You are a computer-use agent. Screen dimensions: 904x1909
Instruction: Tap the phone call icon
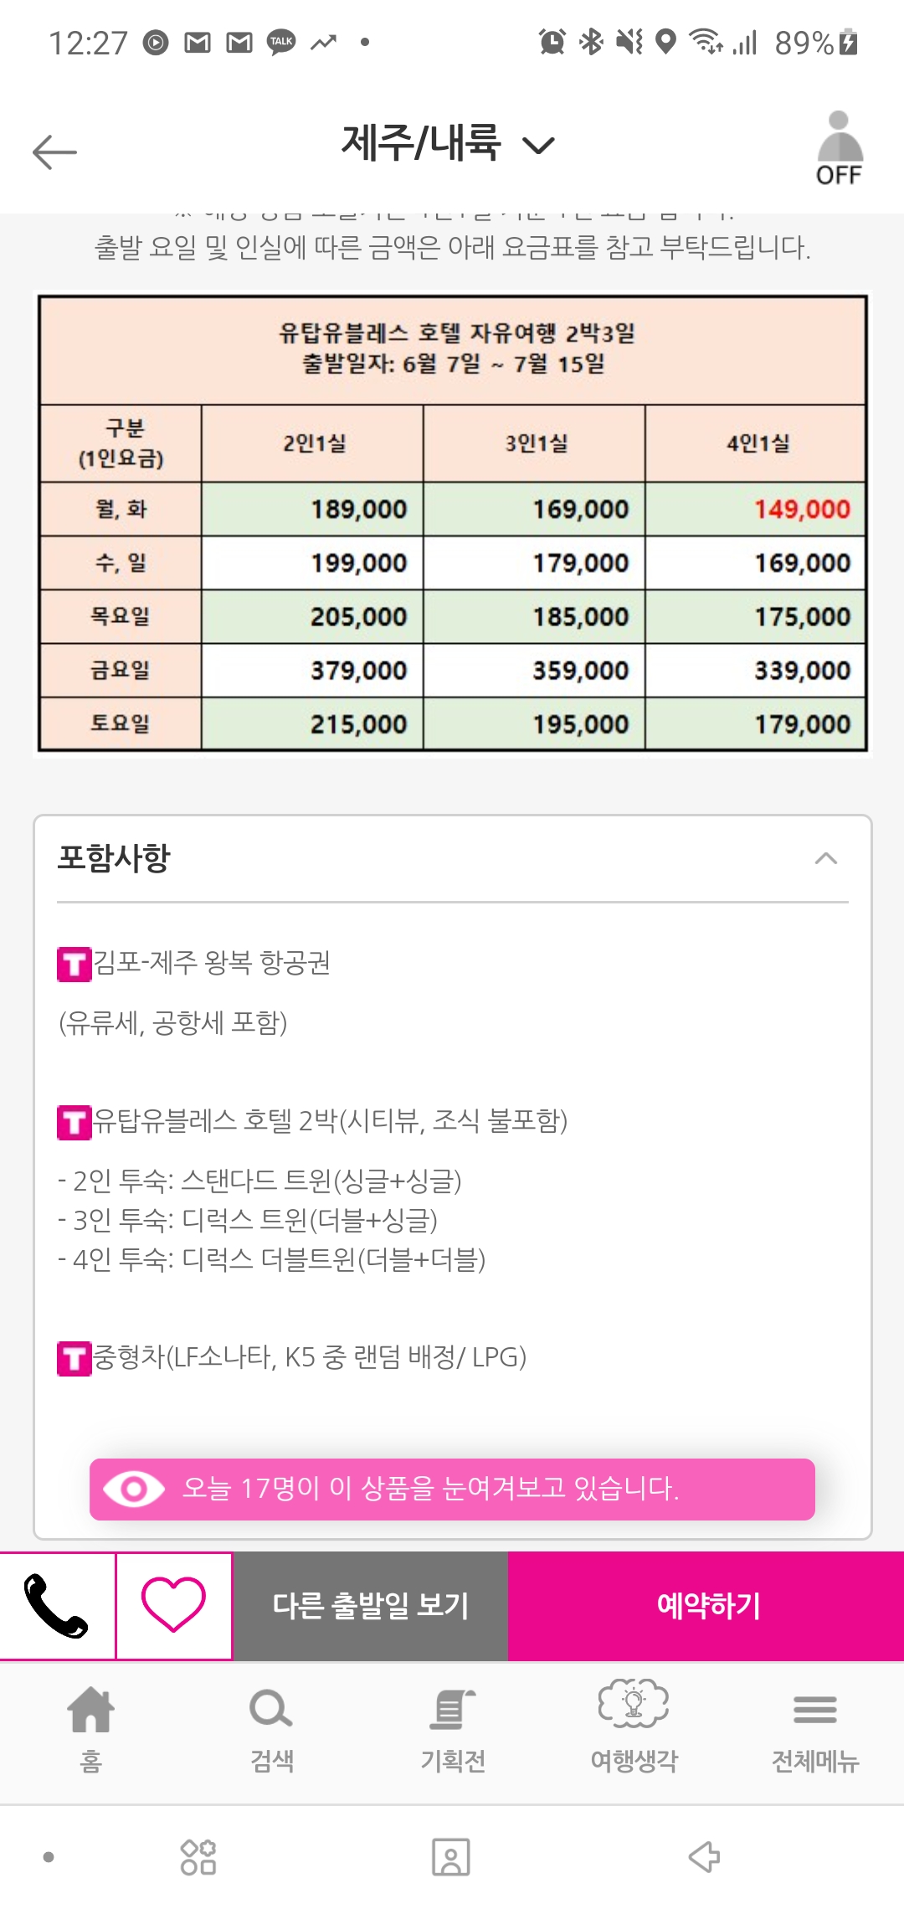[57, 1605]
